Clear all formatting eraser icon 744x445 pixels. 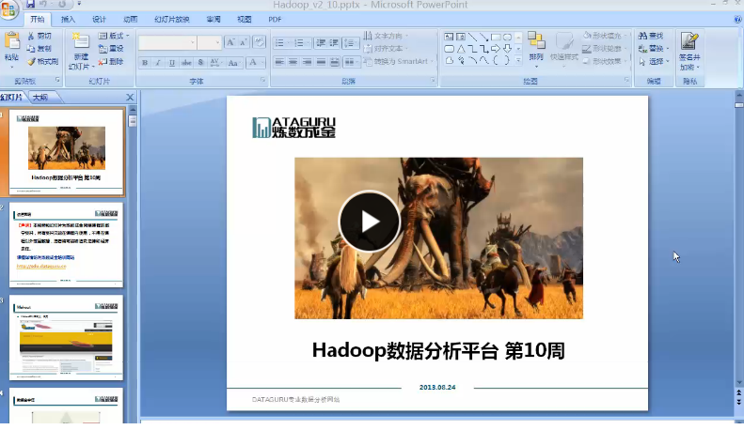(259, 42)
